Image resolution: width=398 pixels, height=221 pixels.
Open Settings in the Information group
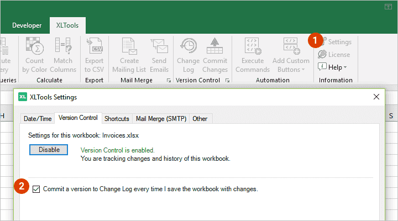336,41
